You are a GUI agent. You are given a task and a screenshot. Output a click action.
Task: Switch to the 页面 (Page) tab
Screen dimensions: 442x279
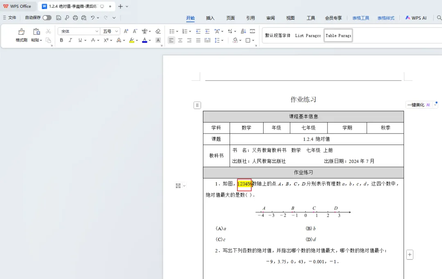[x=230, y=18]
